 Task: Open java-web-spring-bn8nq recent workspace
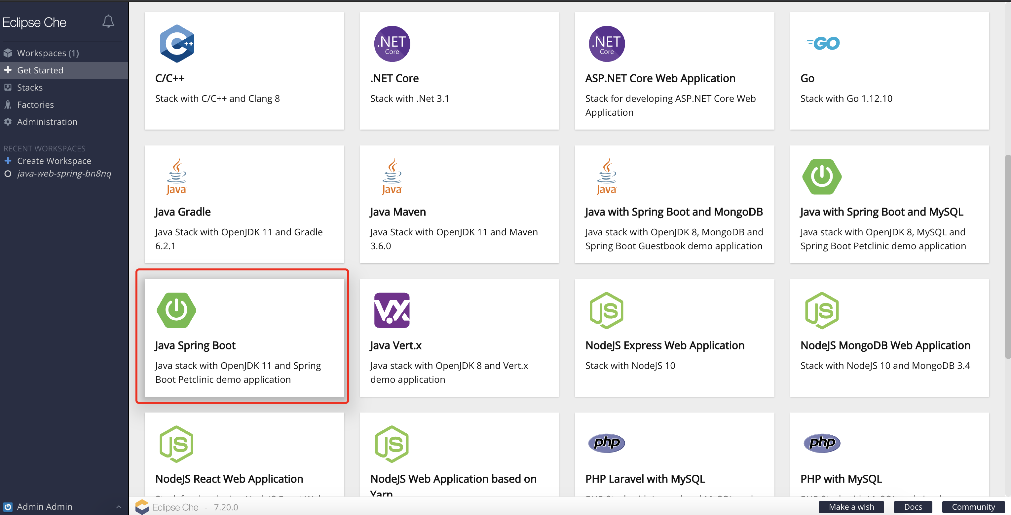point(64,174)
